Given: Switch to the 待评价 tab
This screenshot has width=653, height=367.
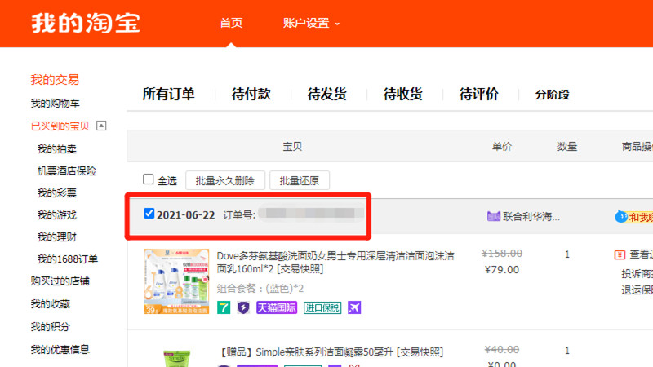Looking at the screenshot, I should pyautogui.click(x=478, y=94).
